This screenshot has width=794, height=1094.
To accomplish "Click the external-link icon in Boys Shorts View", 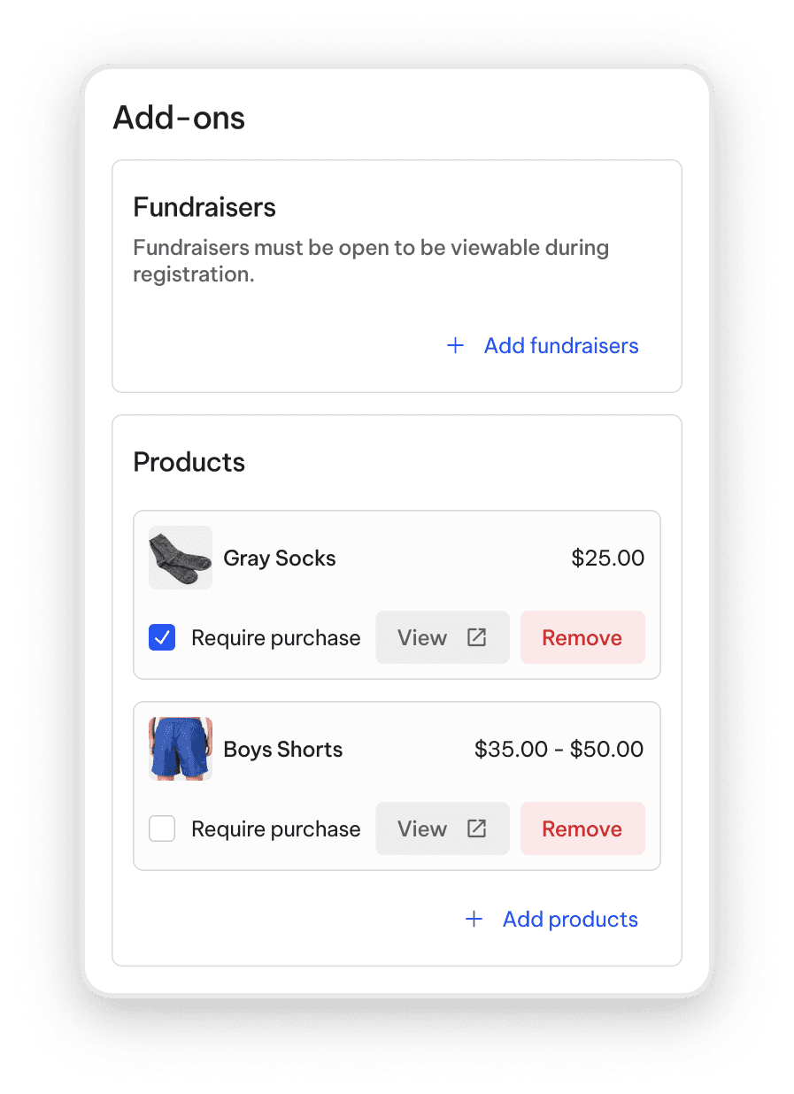I will [x=477, y=828].
